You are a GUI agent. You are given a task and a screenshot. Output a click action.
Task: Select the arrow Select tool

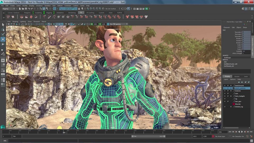(3, 25)
